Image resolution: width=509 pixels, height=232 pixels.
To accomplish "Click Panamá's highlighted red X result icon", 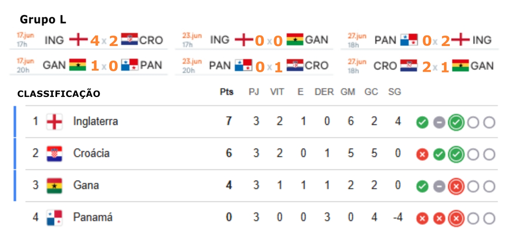I will [x=456, y=218].
